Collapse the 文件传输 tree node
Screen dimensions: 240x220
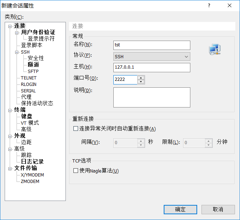(x=10, y=169)
